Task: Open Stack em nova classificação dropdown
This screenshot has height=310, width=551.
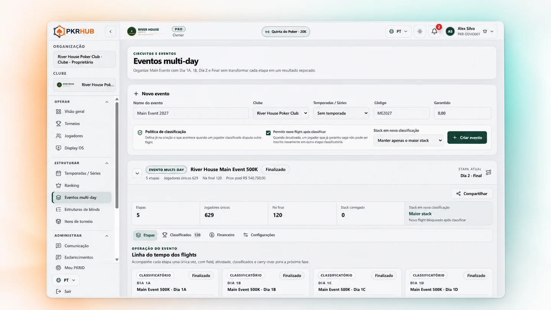Action: click(408, 140)
